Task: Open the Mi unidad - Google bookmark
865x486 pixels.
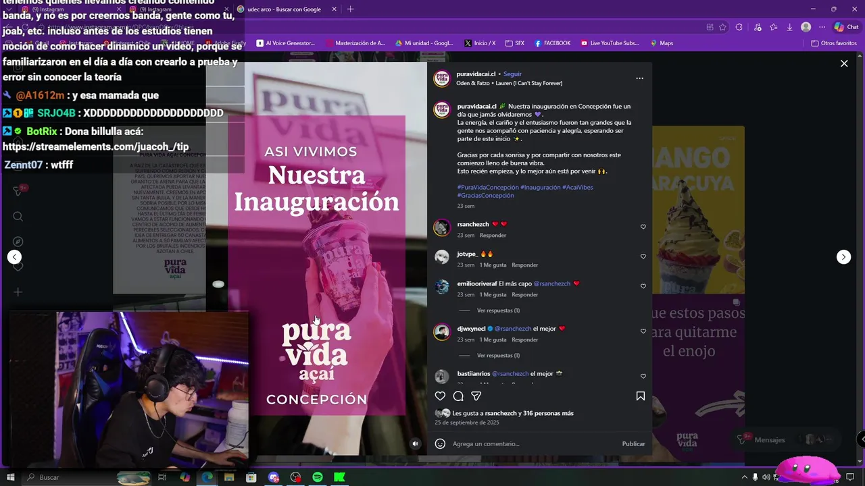Action: [424, 43]
